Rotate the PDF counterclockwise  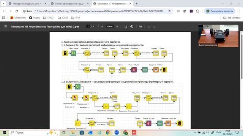(132, 26)
